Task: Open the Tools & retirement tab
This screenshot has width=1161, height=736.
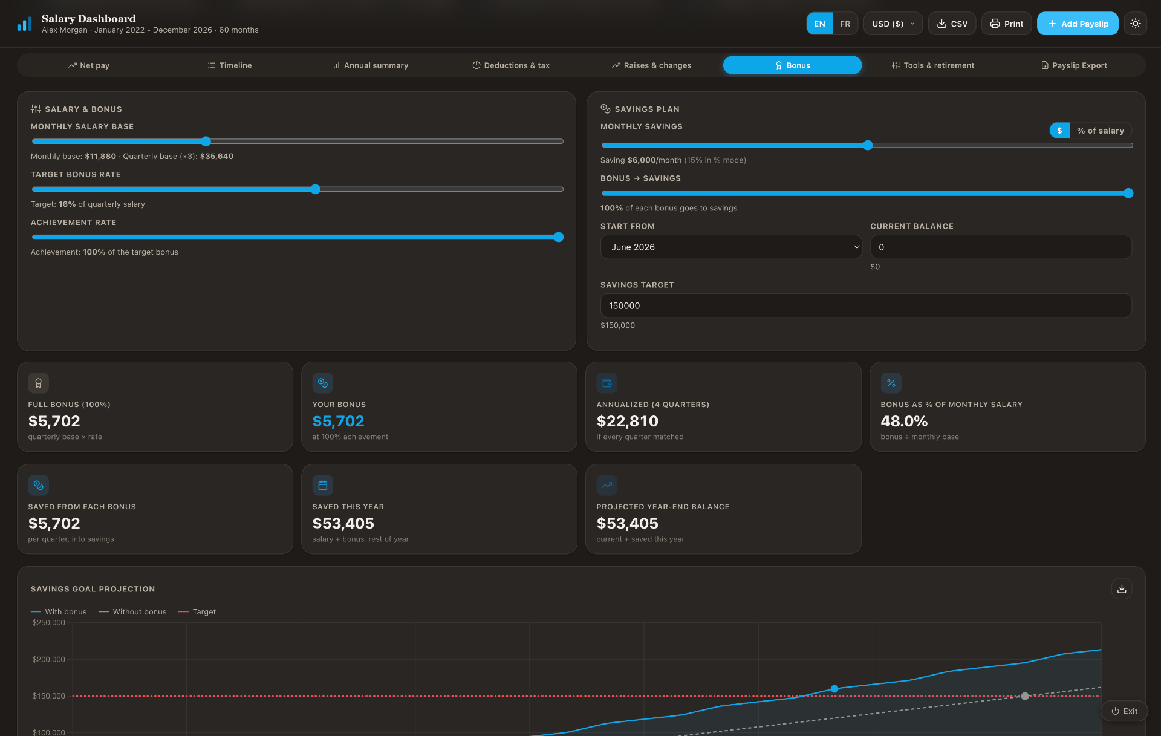Action: point(933,65)
